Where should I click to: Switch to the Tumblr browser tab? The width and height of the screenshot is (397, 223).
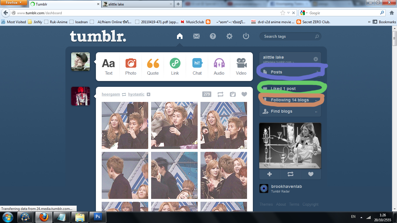(65, 4)
